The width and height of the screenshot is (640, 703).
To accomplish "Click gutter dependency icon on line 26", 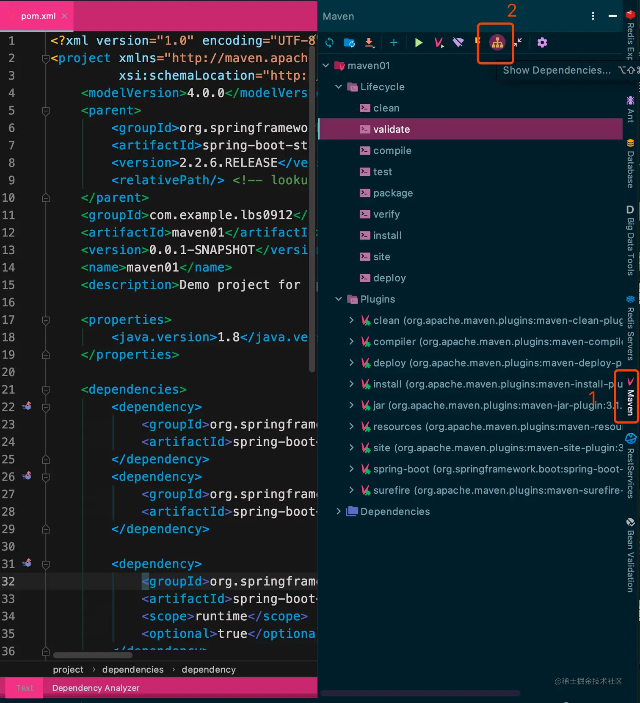I will click(x=27, y=475).
